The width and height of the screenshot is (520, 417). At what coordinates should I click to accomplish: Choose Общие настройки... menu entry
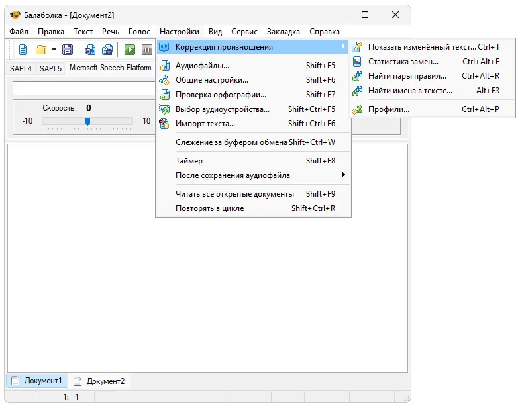(253, 80)
